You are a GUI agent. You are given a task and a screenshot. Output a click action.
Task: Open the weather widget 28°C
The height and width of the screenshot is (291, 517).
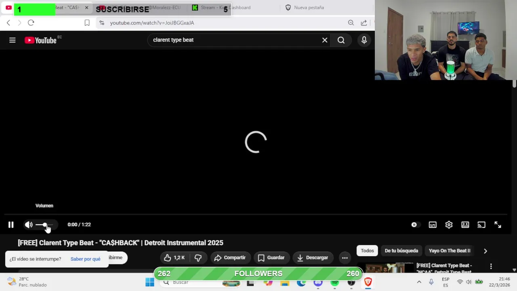(27, 282)
